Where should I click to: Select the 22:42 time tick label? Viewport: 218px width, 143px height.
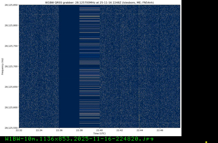coord(120,130)
